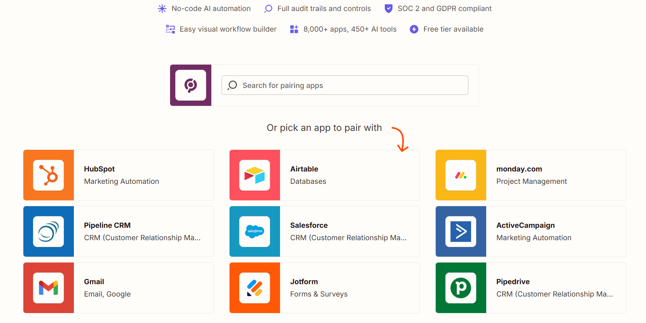Select the HubSpot app icon
Viewport: 646px width, 323px height.
tap(48, 175)
